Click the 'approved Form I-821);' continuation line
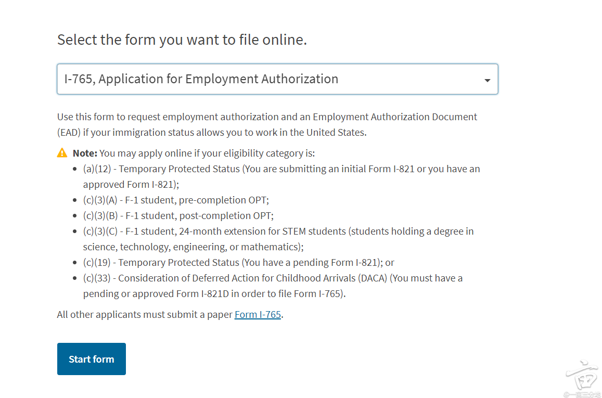602x398 pixels. 131,185
